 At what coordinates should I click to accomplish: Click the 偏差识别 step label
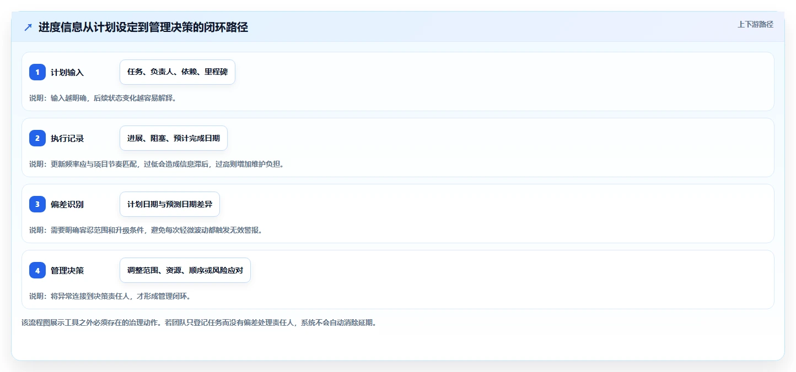point(67,204)
